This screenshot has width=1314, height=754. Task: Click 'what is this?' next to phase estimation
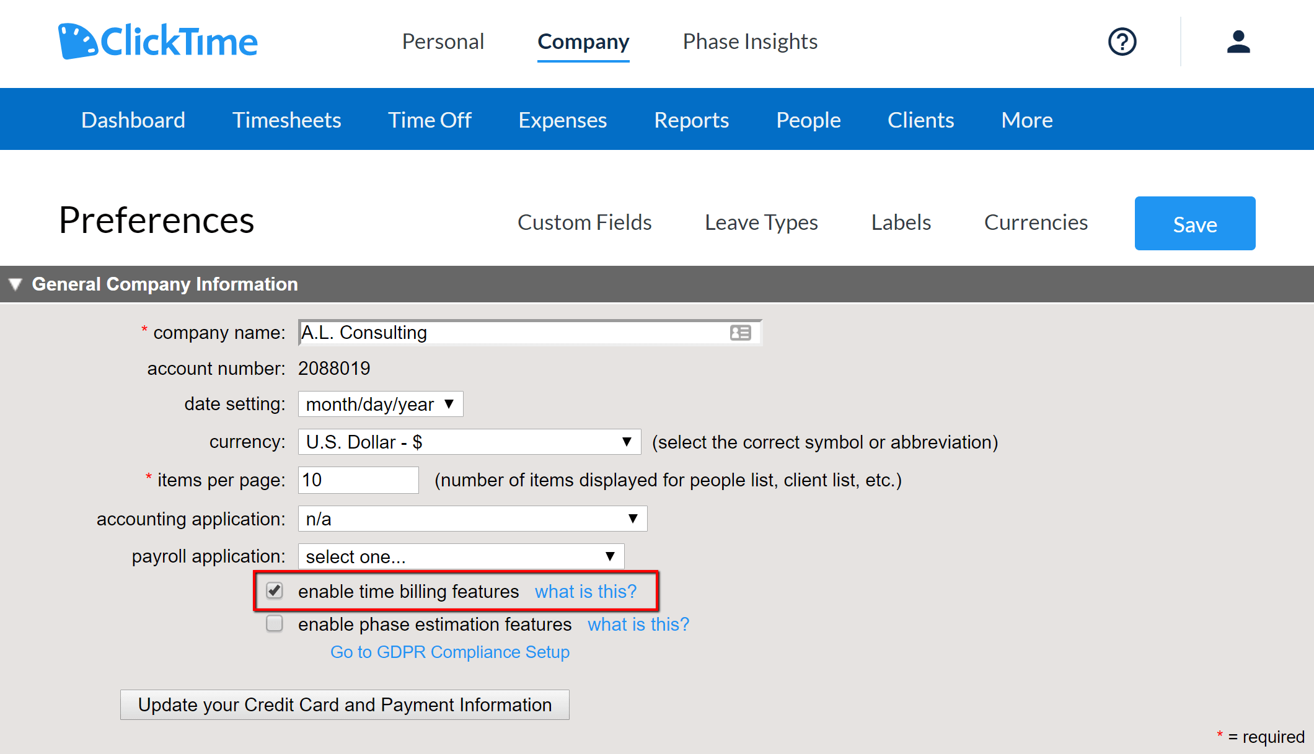click(x=638, y=625)
